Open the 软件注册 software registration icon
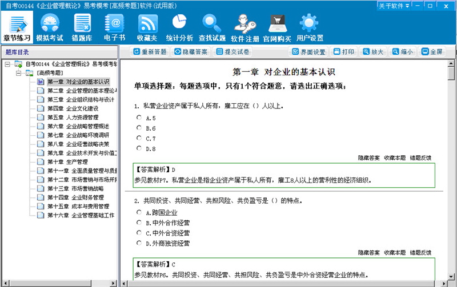The height and width of the screenshot is (287, 457). click(245, 27)
